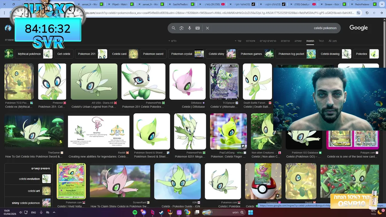
Task: Click Pokemon 251 Celebi Pokedex result title
Action: (143, 107)
